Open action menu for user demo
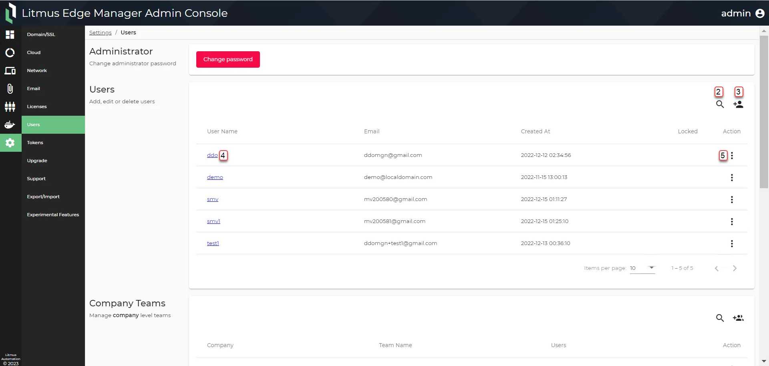 click(732, 177)
